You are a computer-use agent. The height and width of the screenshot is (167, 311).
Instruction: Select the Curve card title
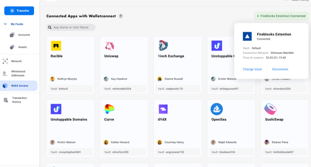coord(109,120)
